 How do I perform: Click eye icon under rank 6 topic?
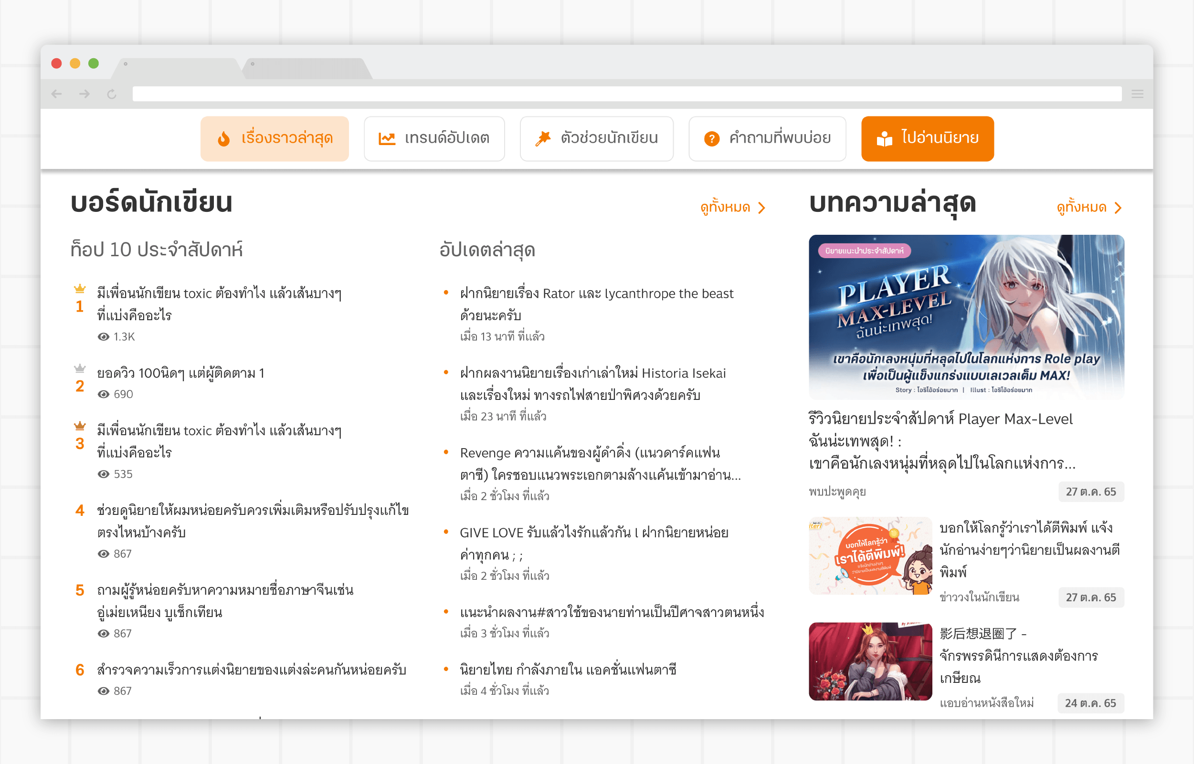click(103, 691)
